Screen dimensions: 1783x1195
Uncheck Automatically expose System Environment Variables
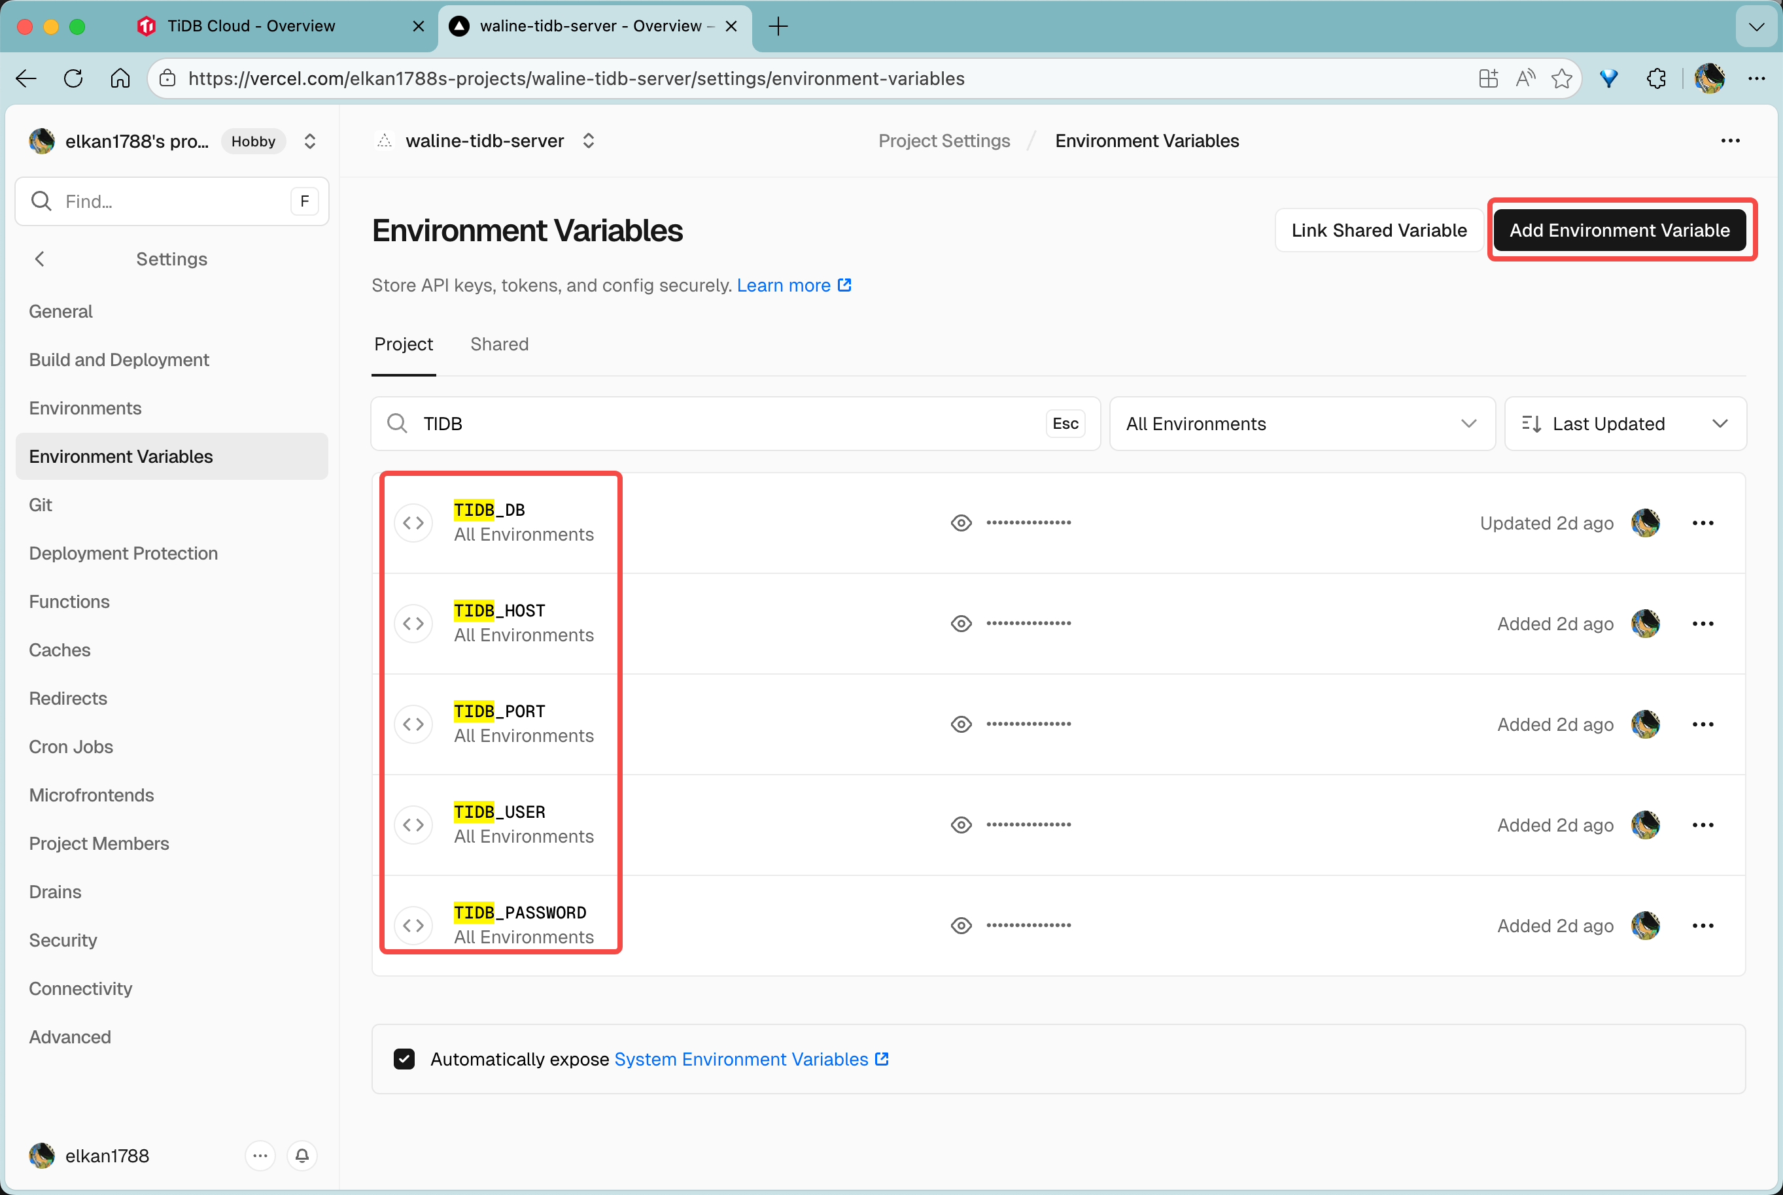click(x=404, y=1058)
